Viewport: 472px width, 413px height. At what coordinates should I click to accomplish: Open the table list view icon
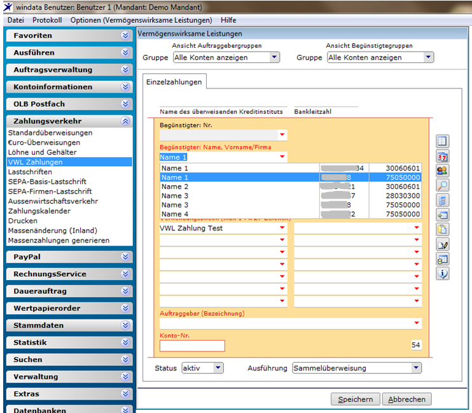443,141
